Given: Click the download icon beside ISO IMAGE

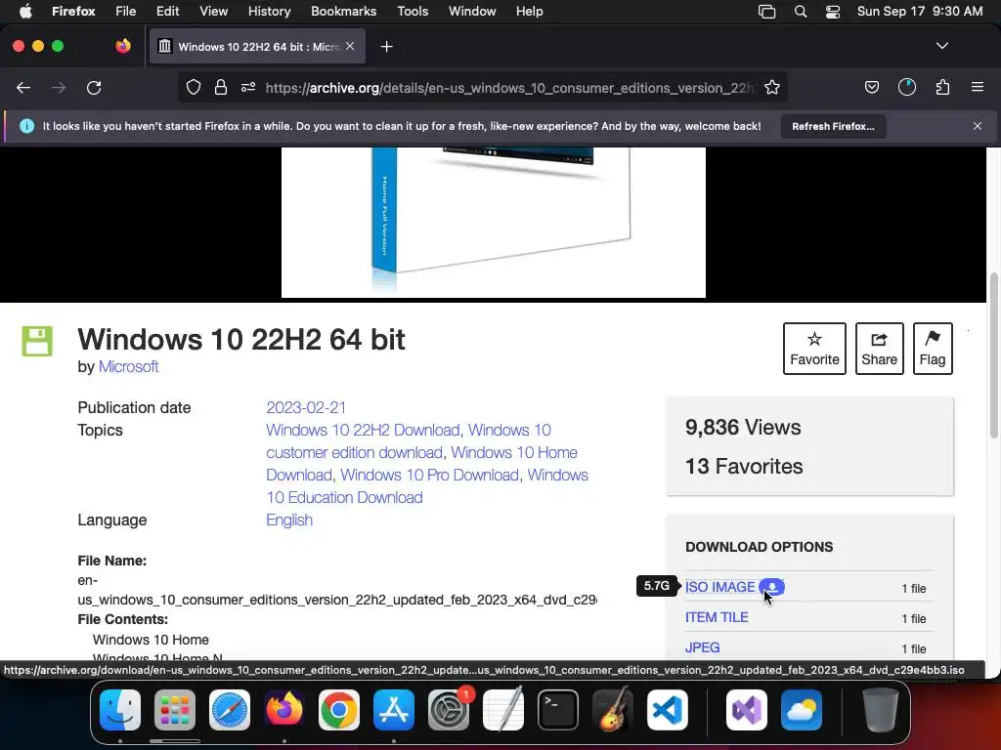Looking at the screenshot, I should [x=772, y=587].
